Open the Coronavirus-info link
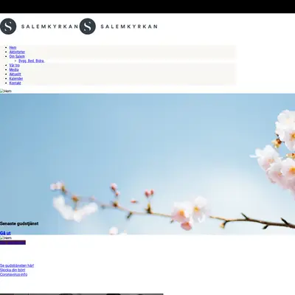The height and width of the screenshot is (295, 295). tap(14, 274)
